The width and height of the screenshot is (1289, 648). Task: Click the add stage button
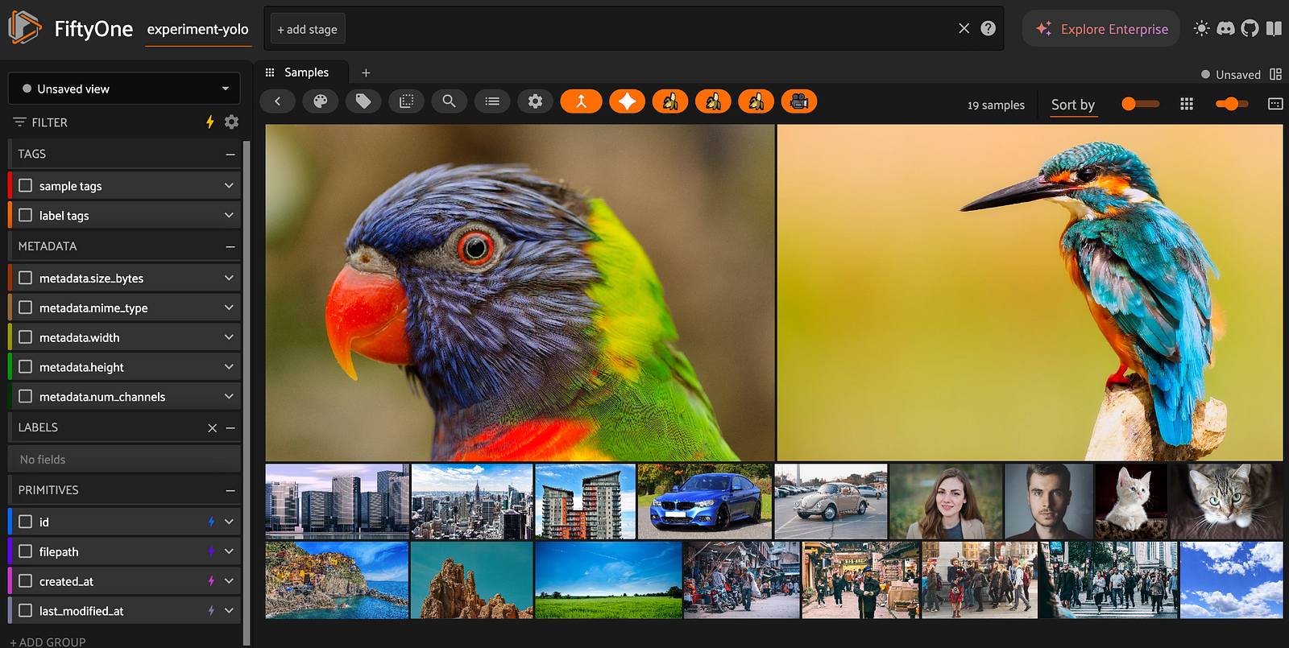(308, 29)
